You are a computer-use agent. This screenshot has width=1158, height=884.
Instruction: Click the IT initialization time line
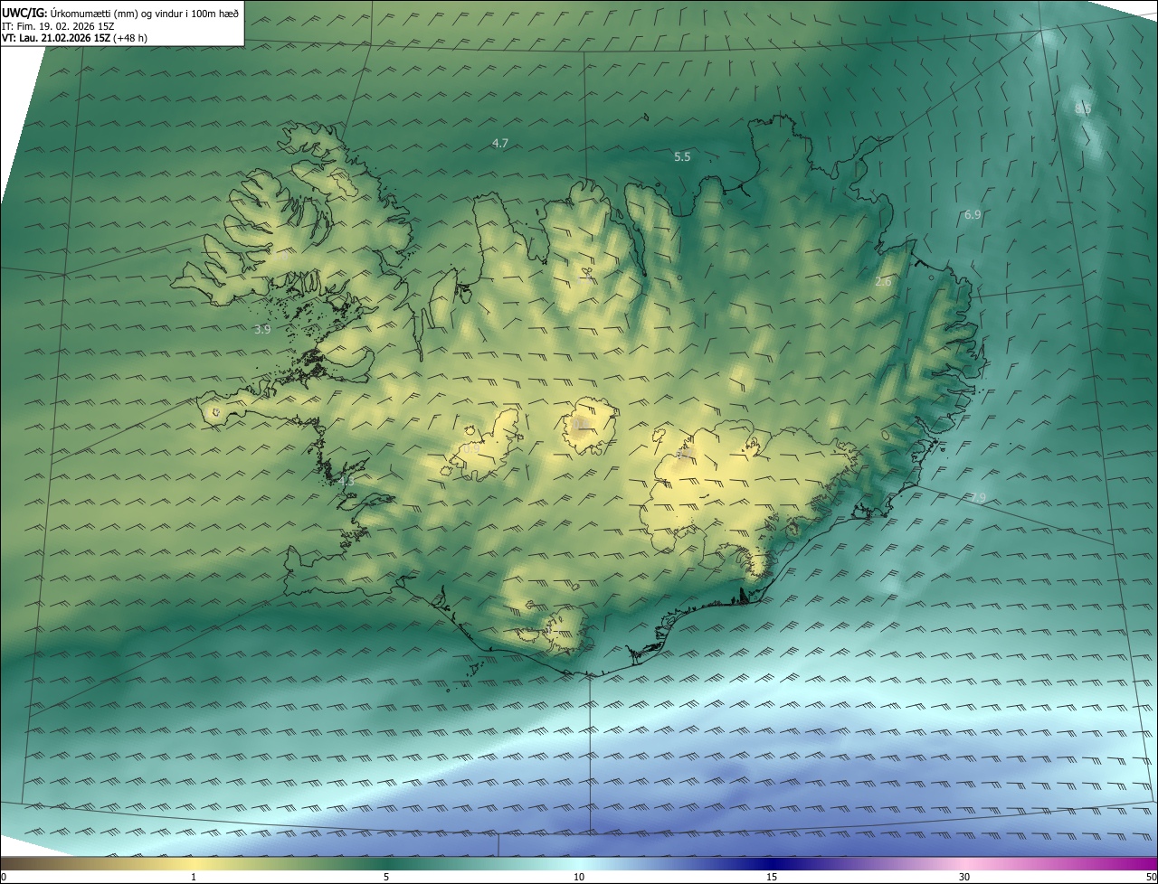pyautogui.click(x=57, y=25)
